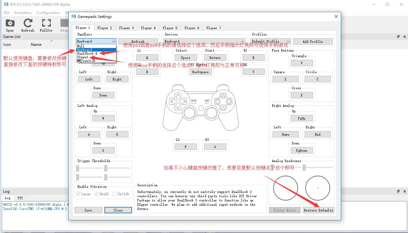Screen dimensions: 408x233
Task: Switch to Player 2 tab
Action: tap(104, 28)
